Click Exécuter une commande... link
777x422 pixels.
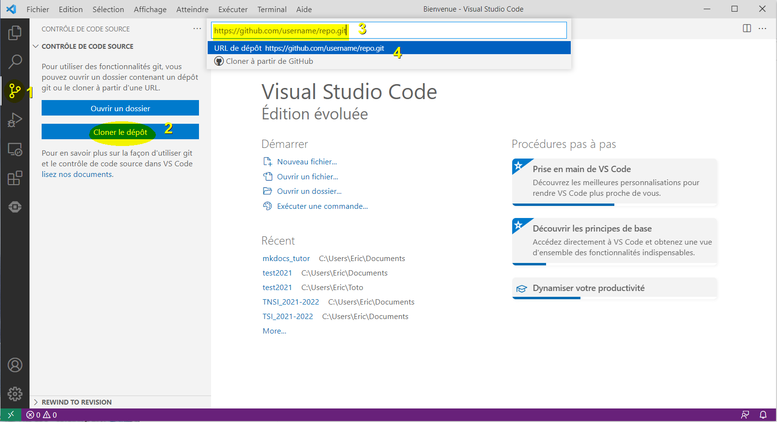pyautogui.click(x=322, y=206)
